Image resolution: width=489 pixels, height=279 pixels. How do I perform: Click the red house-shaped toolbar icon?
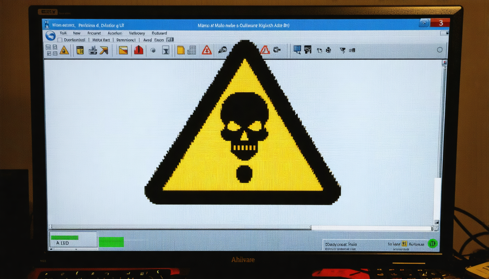(x=139, y=50)
